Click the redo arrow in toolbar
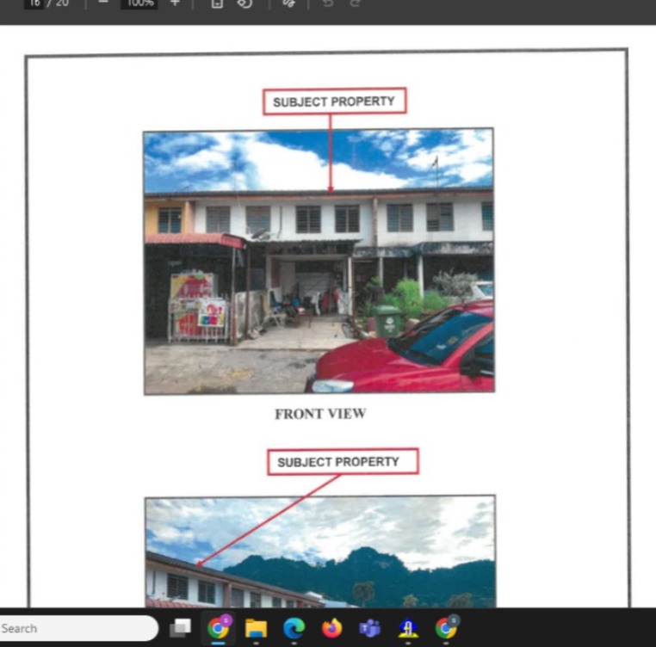Screen dimensions: 656x647 tap(354, 3)
